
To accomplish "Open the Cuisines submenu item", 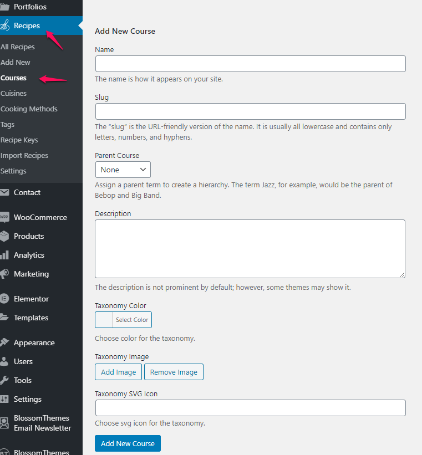I will 13,94.
